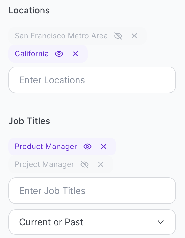Click the Product Manager chip text
185x238 pixels.
pyautogui.click(x=46, y=147)
